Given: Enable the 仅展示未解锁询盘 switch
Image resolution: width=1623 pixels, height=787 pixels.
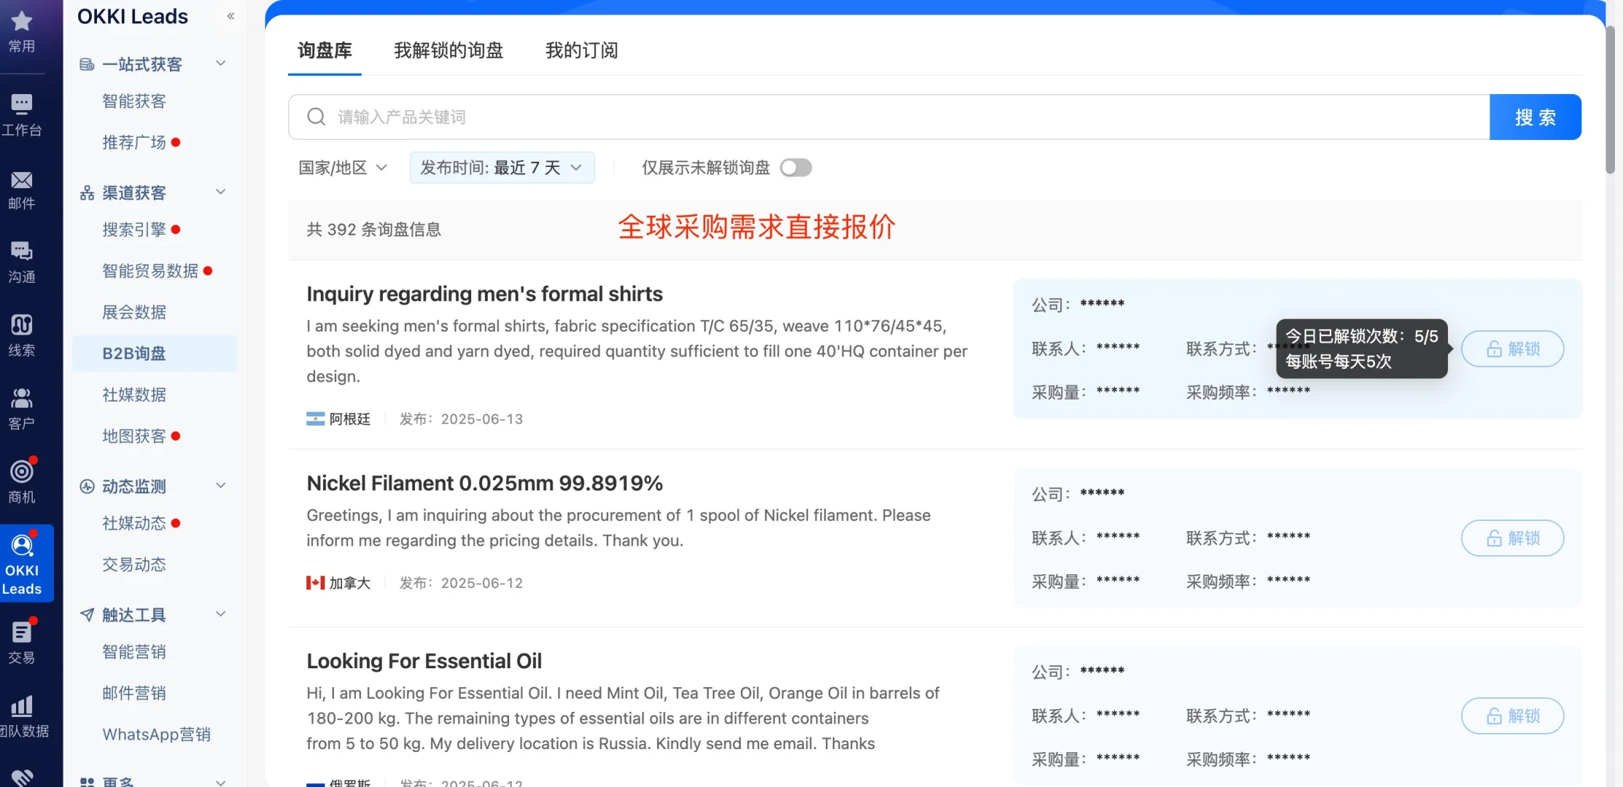Looking at the screenshot, I should pos(795,167).
